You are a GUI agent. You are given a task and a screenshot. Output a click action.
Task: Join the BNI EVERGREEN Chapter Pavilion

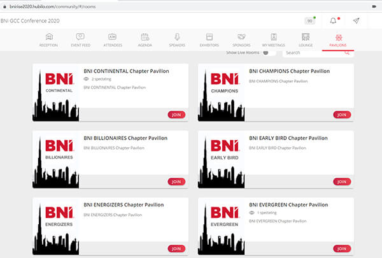pyautogui.click(x=342, y=248)
